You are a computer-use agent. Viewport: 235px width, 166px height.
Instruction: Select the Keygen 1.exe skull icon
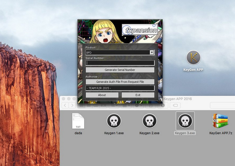coord(114,121)
